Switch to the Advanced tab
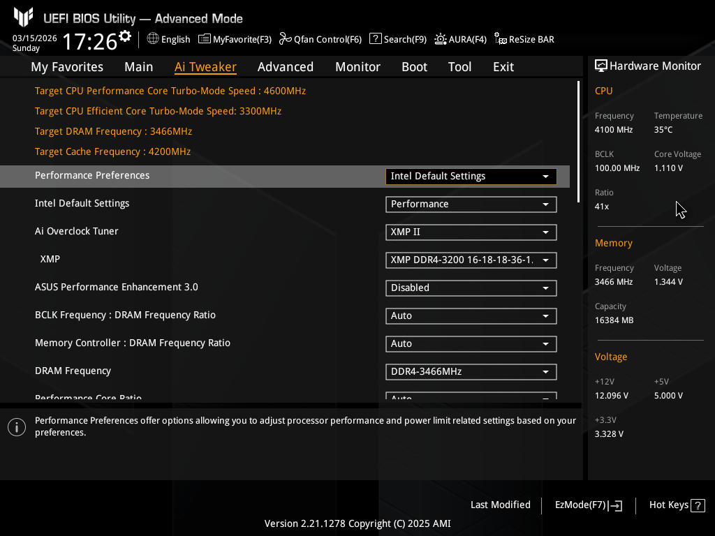 click(x=286, y=67)
